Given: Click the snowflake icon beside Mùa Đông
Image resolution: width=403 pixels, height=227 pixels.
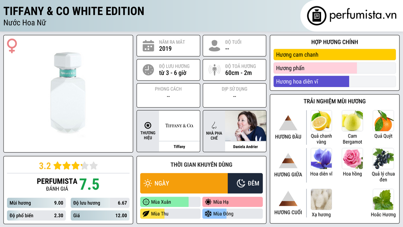Looking at the screenshot, I should [x=208, y=214].
